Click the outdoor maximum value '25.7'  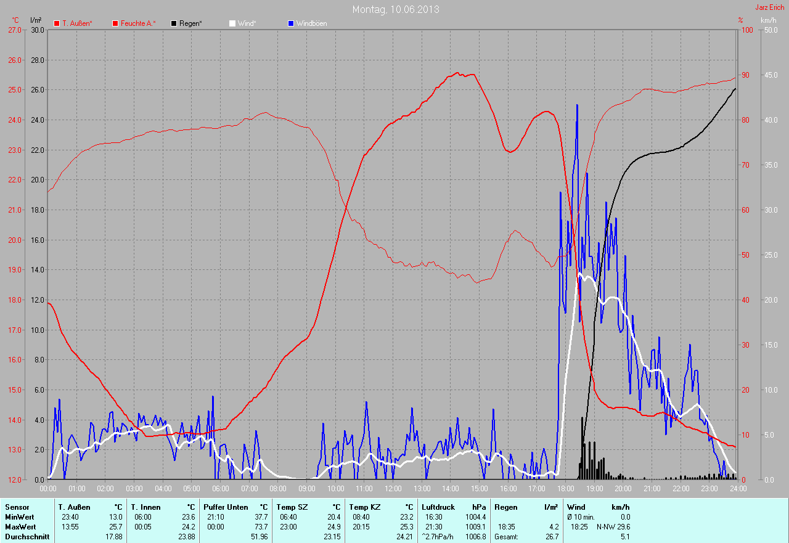[116, 527]
